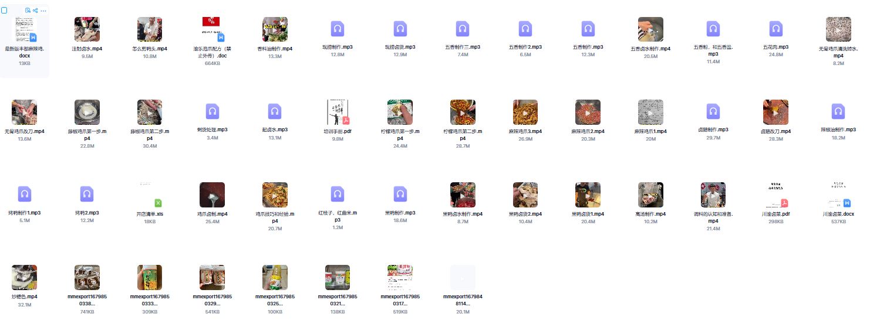
Task: Open the 柠檬鸡爪第一步.mp4 thumbnail
Action: tap(400, 112)
